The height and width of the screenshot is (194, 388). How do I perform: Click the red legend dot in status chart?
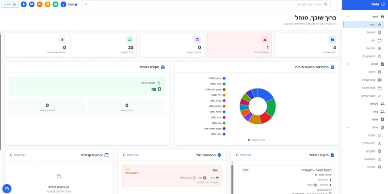click(224, 89)
